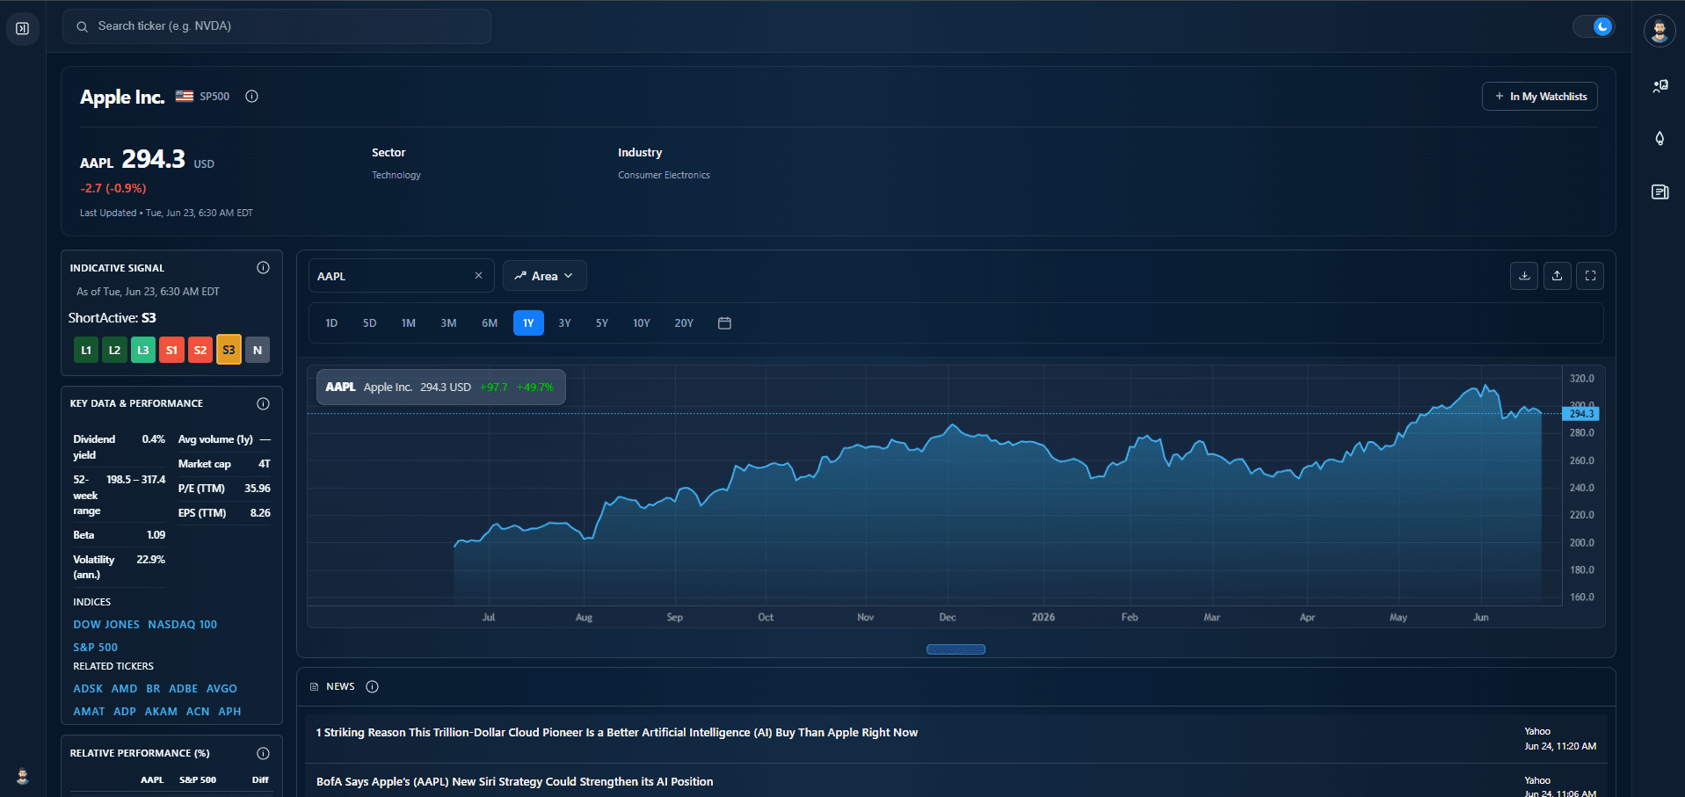The width and height of the screenshot is (1685, 797).
Task: Open BofA Says Apple's Siri Strategy article
Action: click(514, 782)
